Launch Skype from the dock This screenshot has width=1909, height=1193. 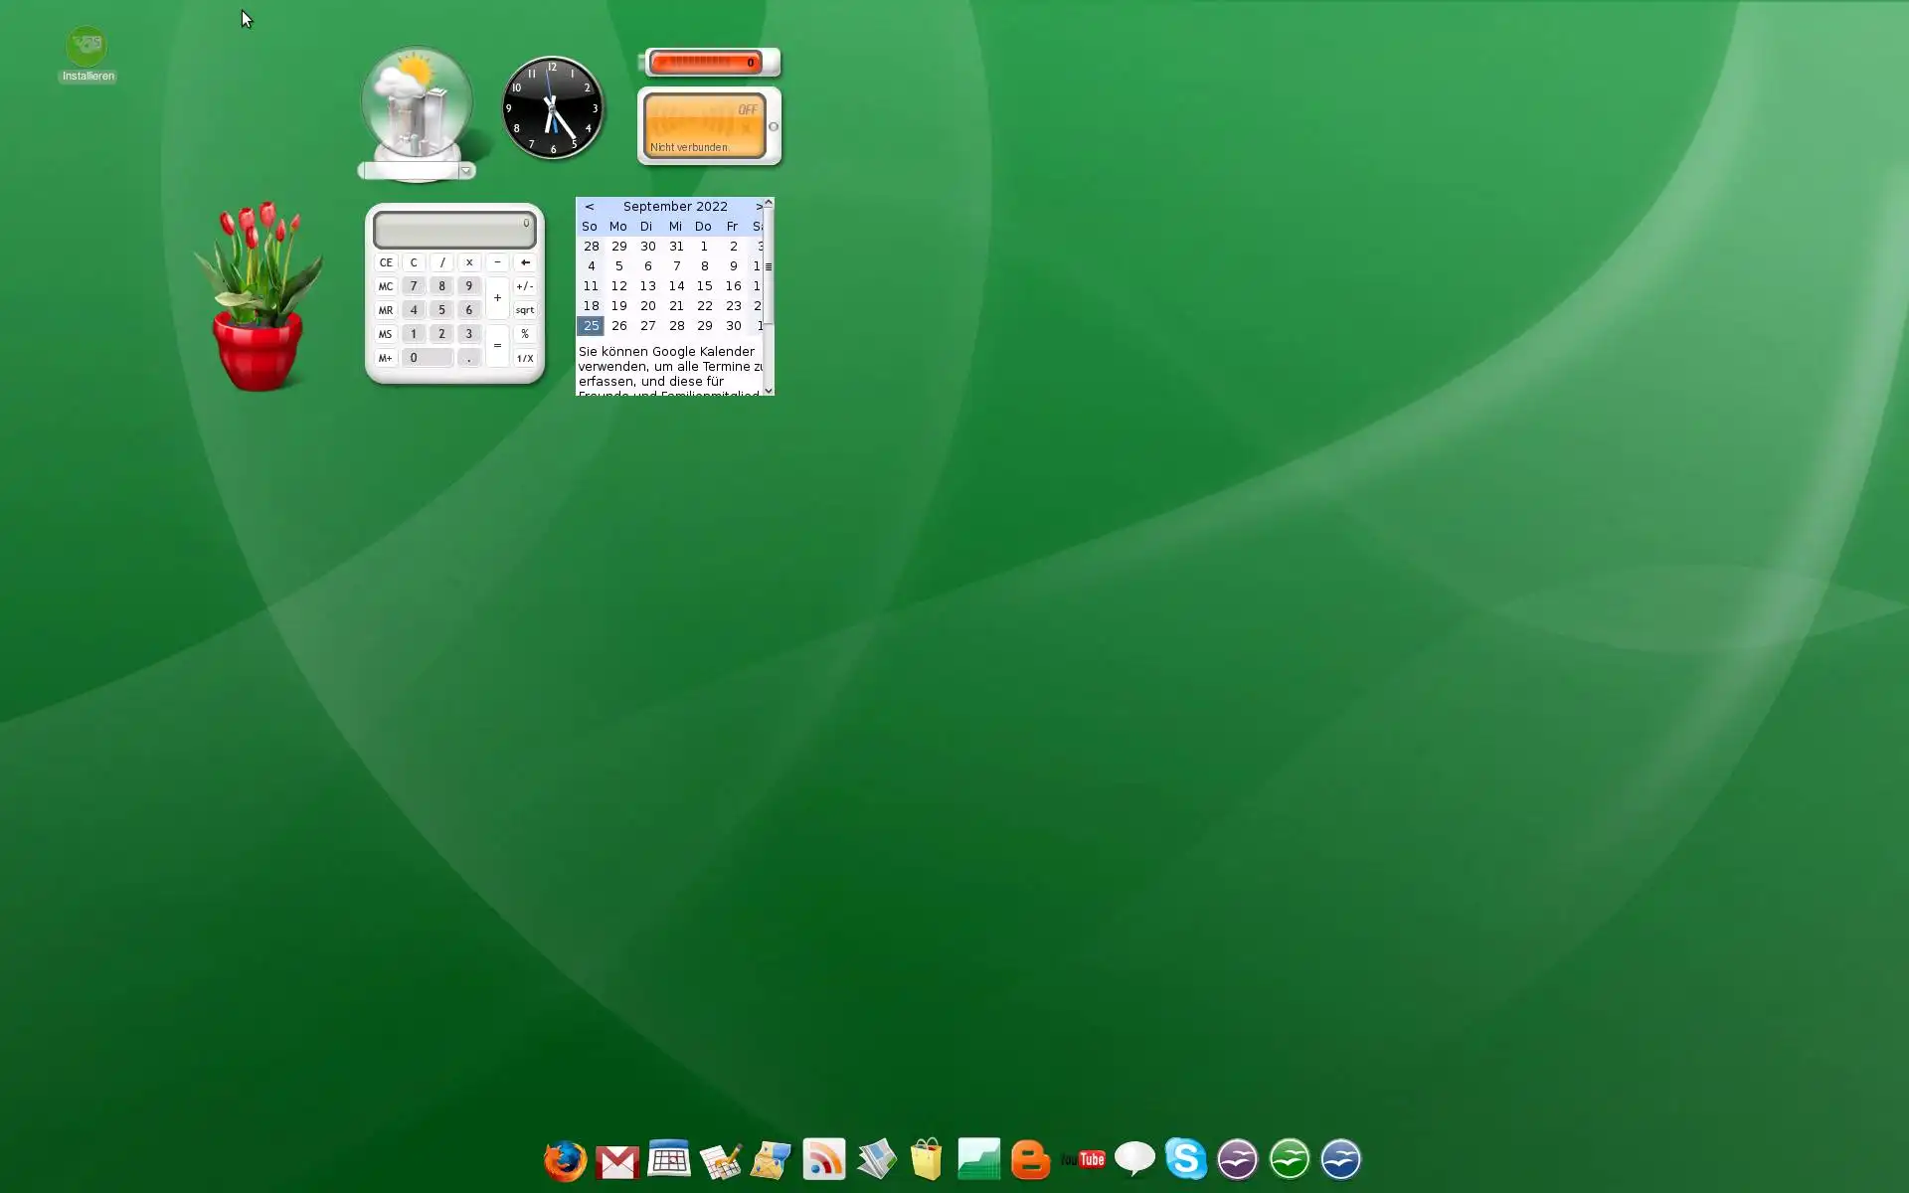click(x=1185, y=1159)
